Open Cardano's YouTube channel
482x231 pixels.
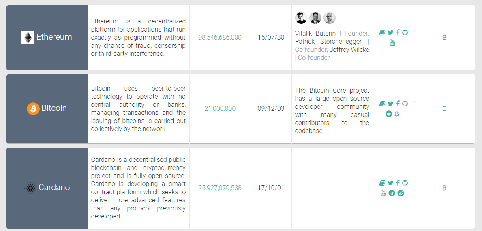(383, 193)
